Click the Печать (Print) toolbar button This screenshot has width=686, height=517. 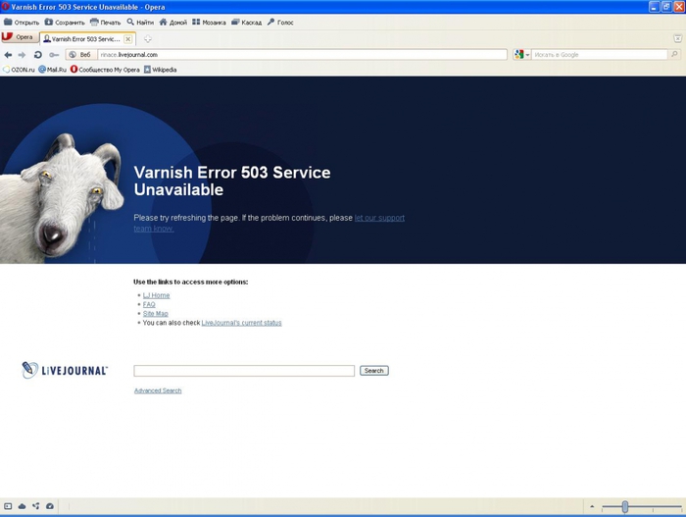pyautogui.click(x=106, y=22)
